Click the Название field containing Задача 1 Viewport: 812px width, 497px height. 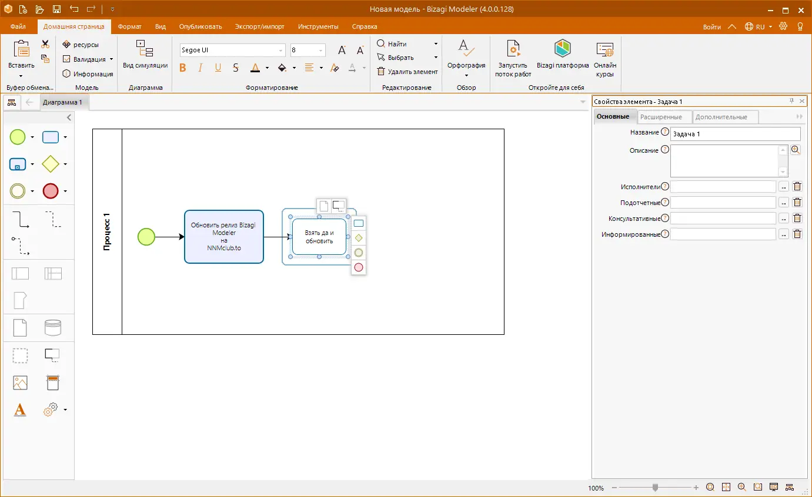pos(735,134)
